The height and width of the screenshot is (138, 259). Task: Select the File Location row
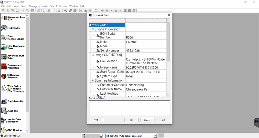pos(128,61)
